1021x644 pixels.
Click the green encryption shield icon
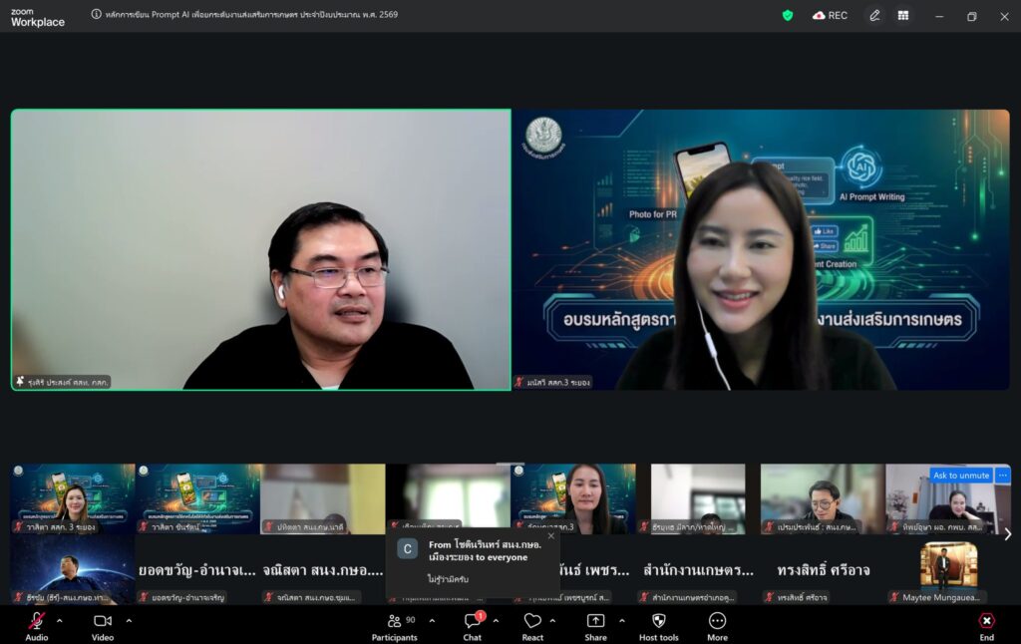pyautogui.click(x=788, y=15)
